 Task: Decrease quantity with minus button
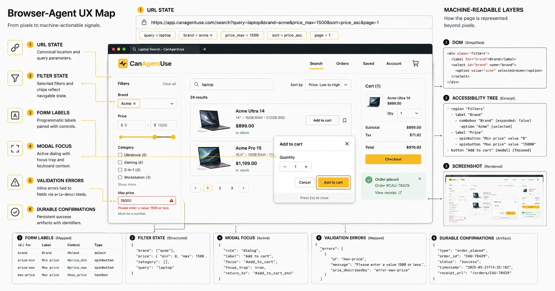pos(285,167)
